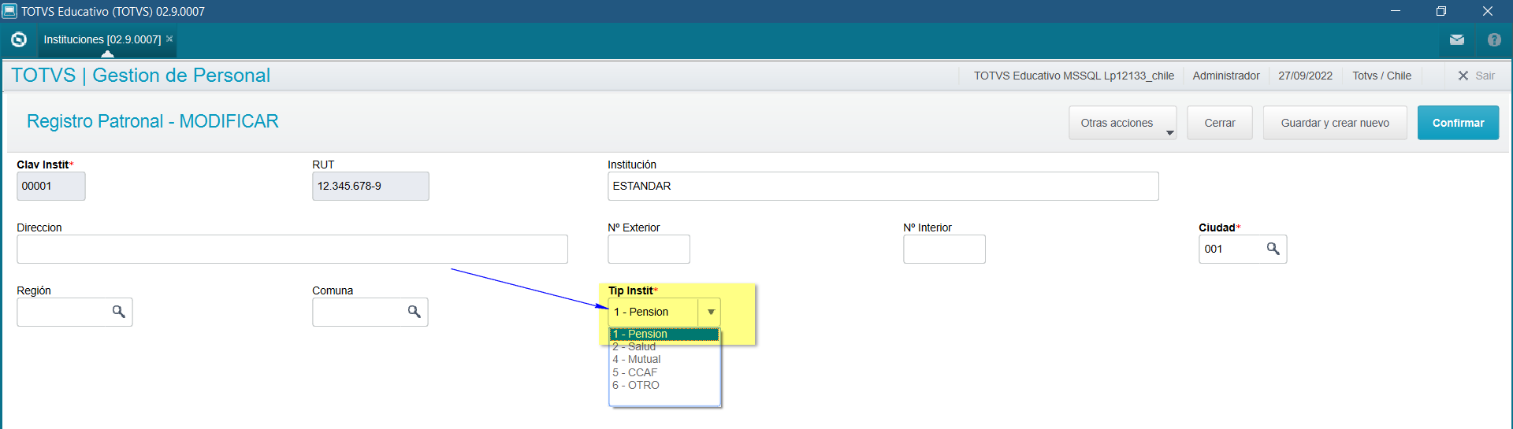Focus the RUT field

(x=370, y=186)
